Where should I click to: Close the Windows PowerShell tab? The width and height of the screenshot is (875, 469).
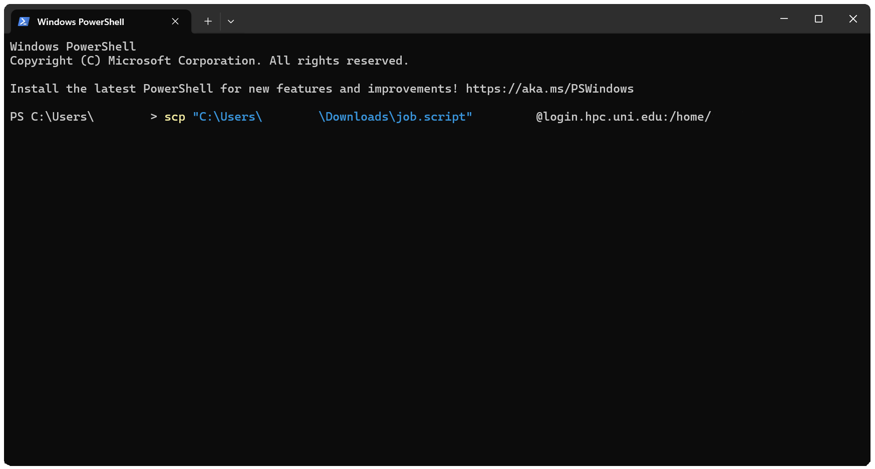pyautogui.click(x=175, y=22)
